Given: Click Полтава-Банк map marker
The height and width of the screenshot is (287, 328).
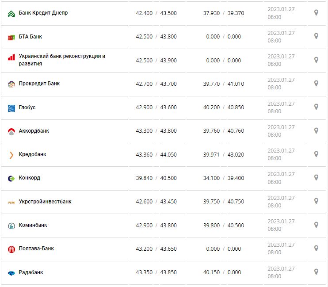Looking at the screenshot, I should [316, 249].
